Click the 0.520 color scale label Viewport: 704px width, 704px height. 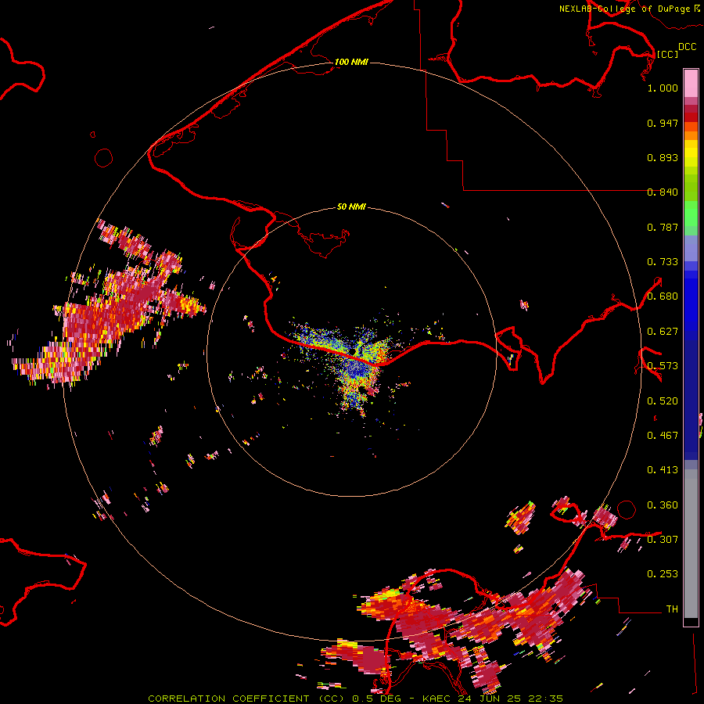click(x=663, y=401)
